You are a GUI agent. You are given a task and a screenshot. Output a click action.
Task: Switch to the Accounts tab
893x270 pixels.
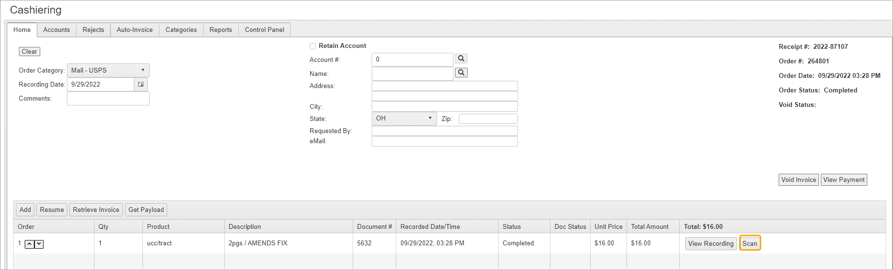(x=56, y=30)
